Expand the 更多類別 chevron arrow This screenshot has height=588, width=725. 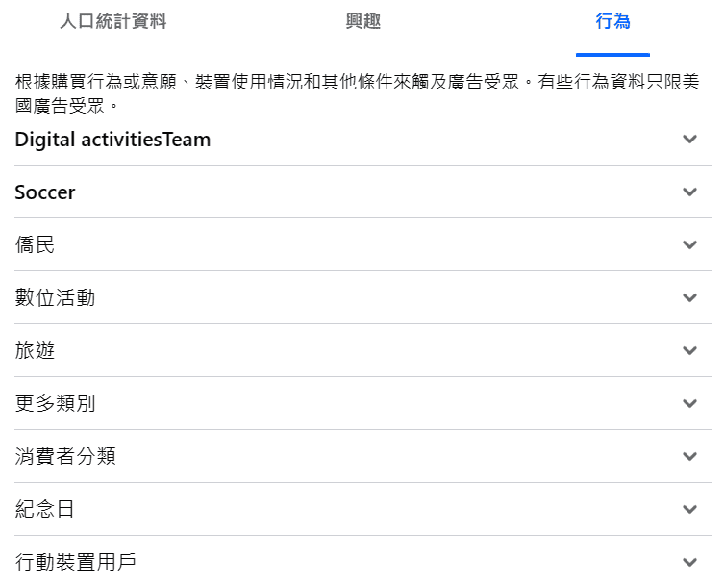click(689, 403)
